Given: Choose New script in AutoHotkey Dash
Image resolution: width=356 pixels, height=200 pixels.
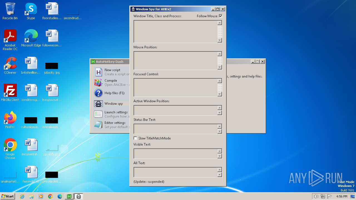Looking at the screenshot, I should [x=112, y=70].
